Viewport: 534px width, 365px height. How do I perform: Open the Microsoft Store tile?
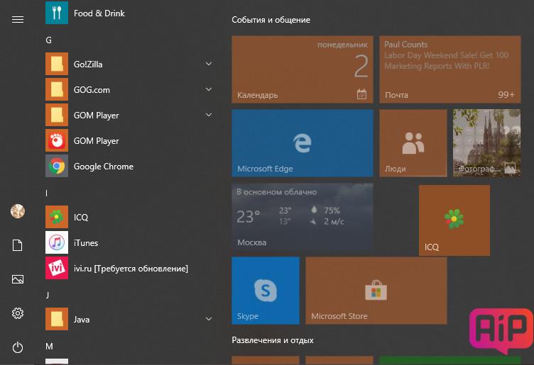pos(376,291)
